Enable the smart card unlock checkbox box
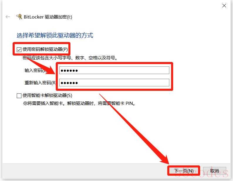This screenshot has width=233, height=181. pyautogui.click(x=19, y=96)
